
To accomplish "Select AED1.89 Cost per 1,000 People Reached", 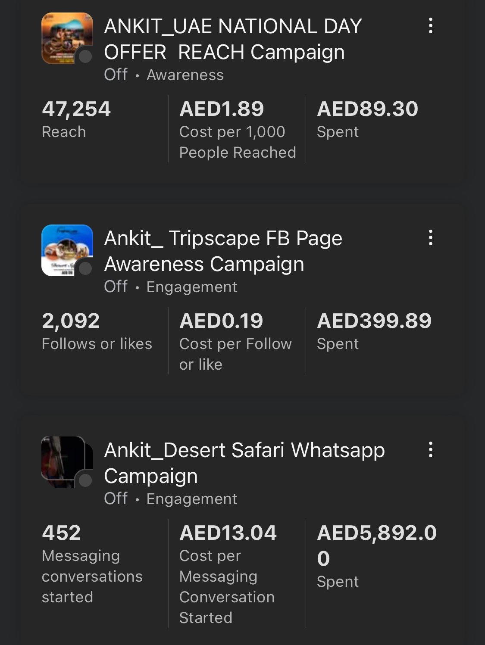I will 237,129.
